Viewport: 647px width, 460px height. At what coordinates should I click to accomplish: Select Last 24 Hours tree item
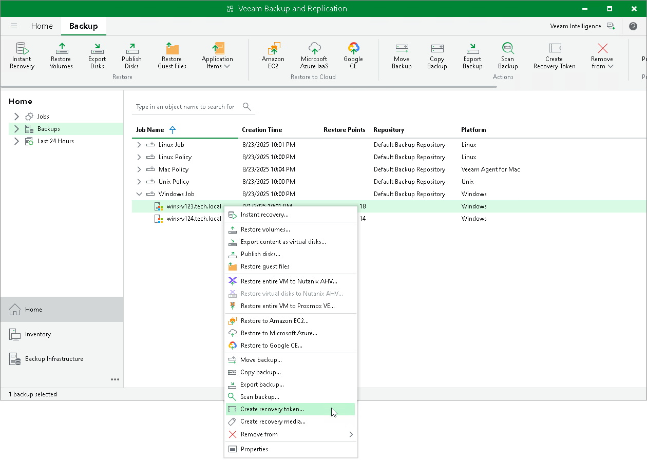point(55,141)
